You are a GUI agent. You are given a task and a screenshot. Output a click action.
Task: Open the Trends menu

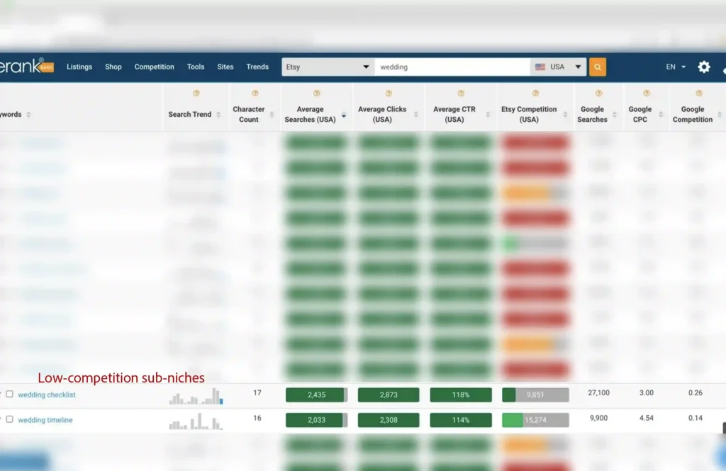pos(257,67)
